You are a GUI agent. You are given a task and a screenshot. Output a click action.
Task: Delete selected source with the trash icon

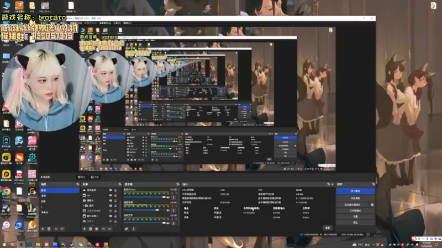coord(91,229)
